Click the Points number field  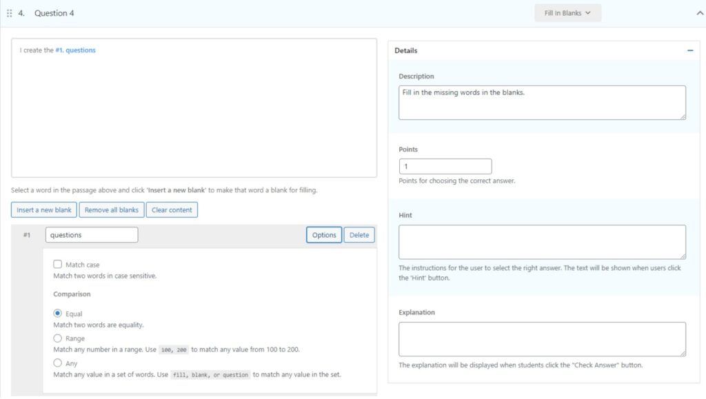[445, 167]
